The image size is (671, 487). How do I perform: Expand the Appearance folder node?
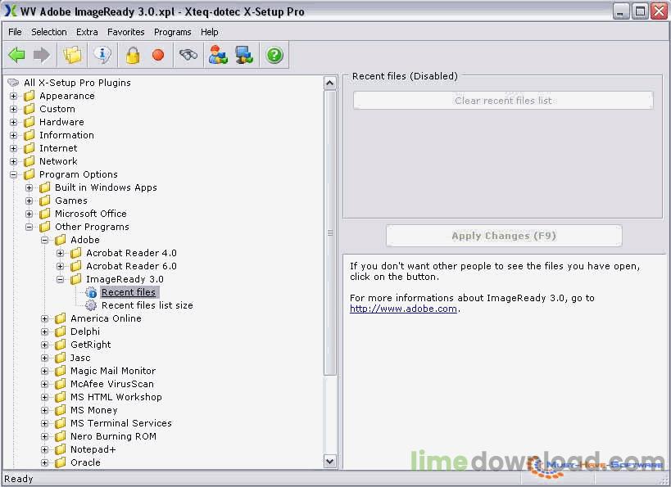pyautogui.click(x=13, y=96)
